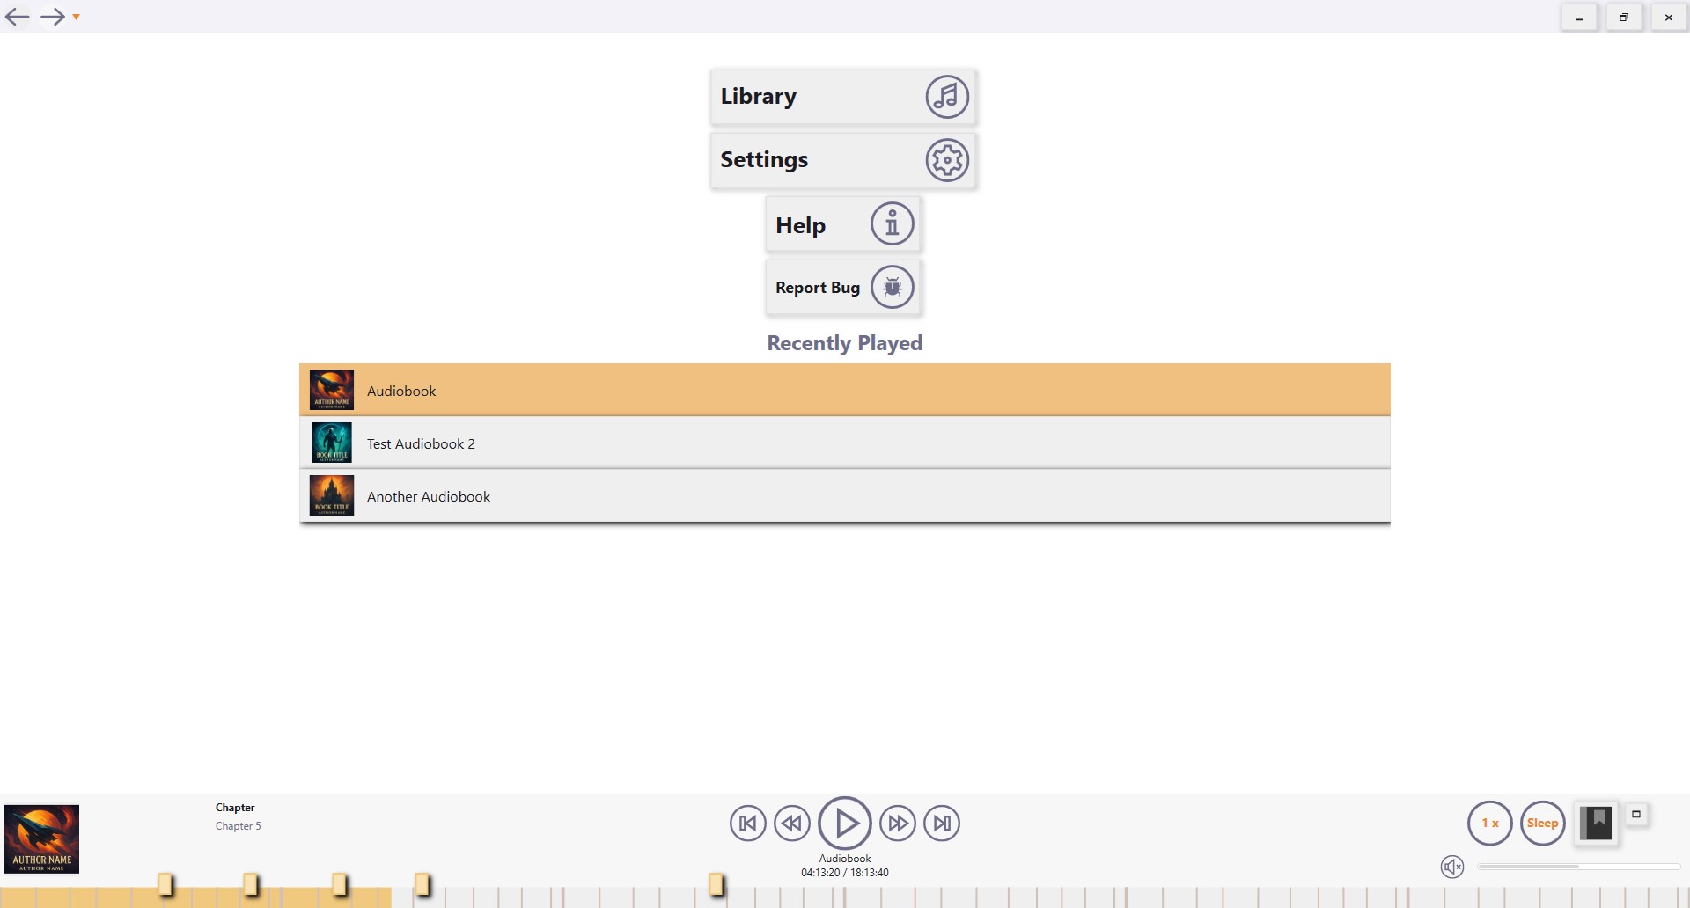Open Test Audiobook 2 from Recently Played
The width and height of the screenshot is (1690, 908).
click(844, 443)
